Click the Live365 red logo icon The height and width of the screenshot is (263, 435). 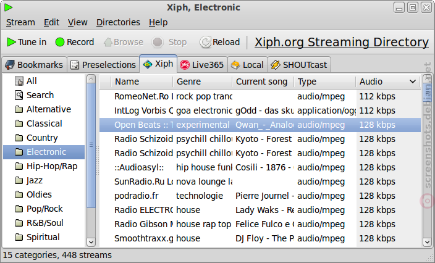(185, 65)
